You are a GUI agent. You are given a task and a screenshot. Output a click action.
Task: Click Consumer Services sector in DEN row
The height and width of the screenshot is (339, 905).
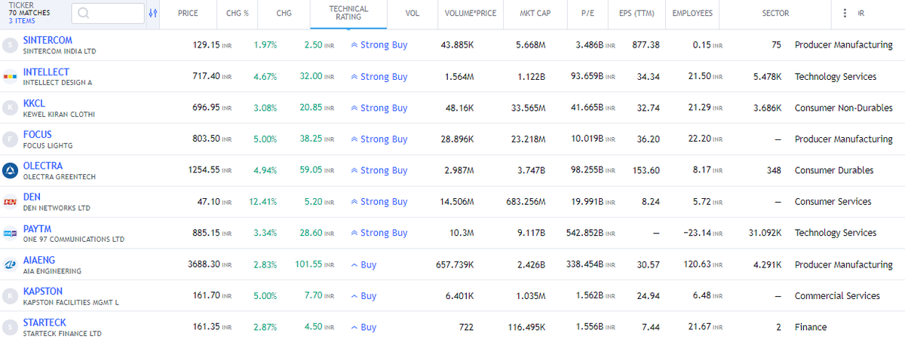pyautogui.click(x=833, y=202)
